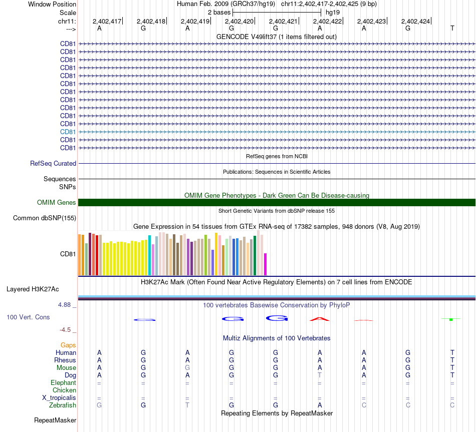Select the Elephant species row label
The width and height of the screenshot is (476, 432).
[63, 382]
